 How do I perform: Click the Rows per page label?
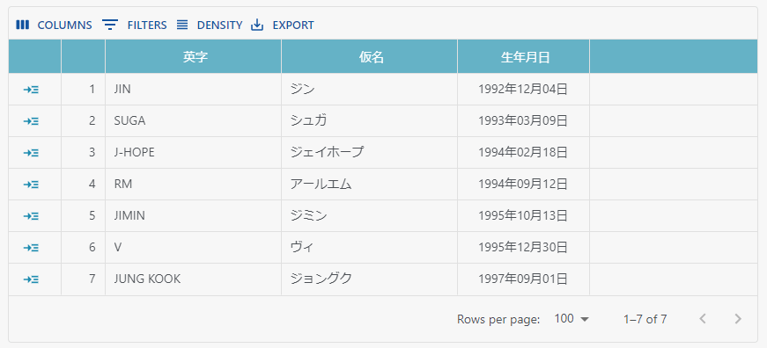point(498,319)
